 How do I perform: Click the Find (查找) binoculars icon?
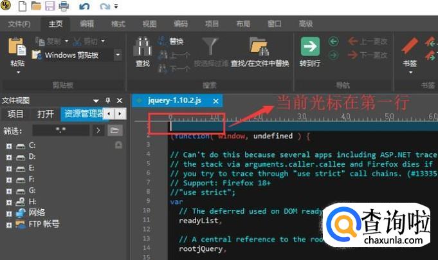[x=142, y=48]
